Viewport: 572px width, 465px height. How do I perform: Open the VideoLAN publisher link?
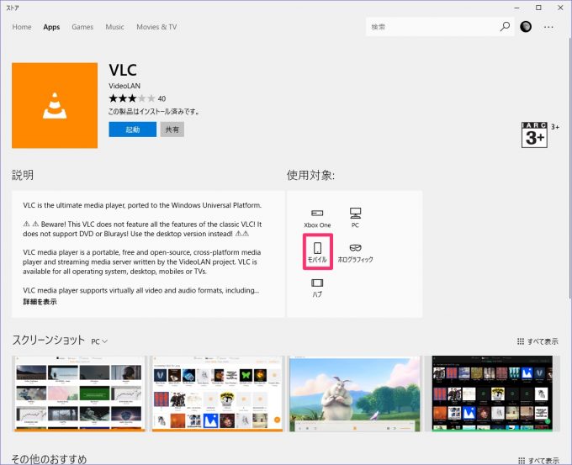[x=124, y=86]
